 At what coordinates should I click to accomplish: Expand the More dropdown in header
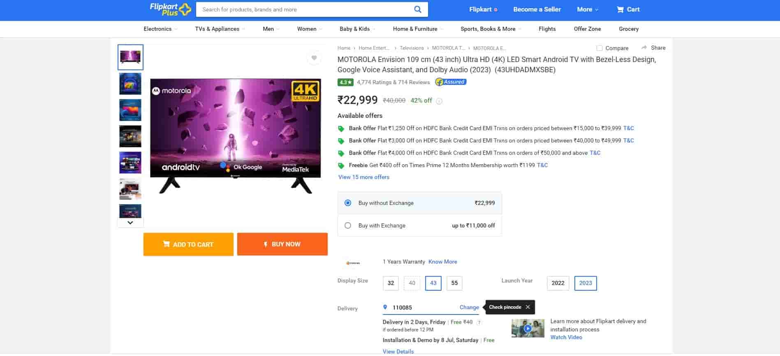pos(587,9)
